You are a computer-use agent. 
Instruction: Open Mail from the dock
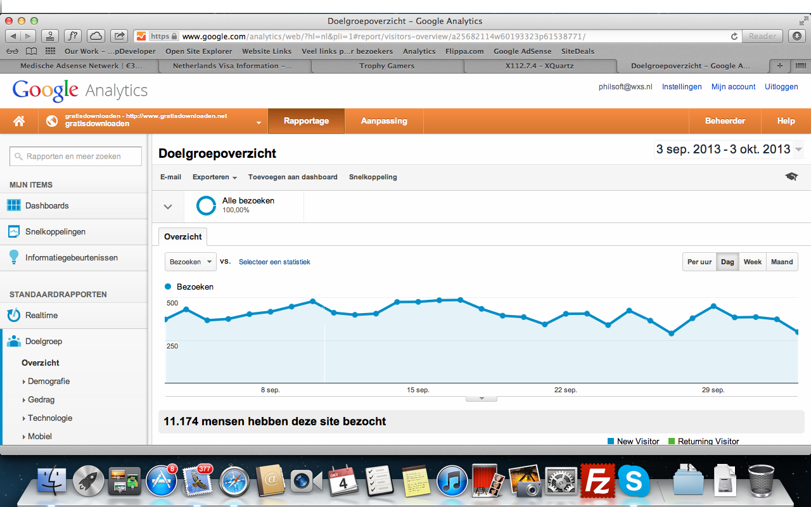[197, 482]
